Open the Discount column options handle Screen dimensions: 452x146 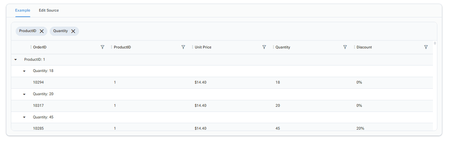pyautogui.click(x=354, y=47)
